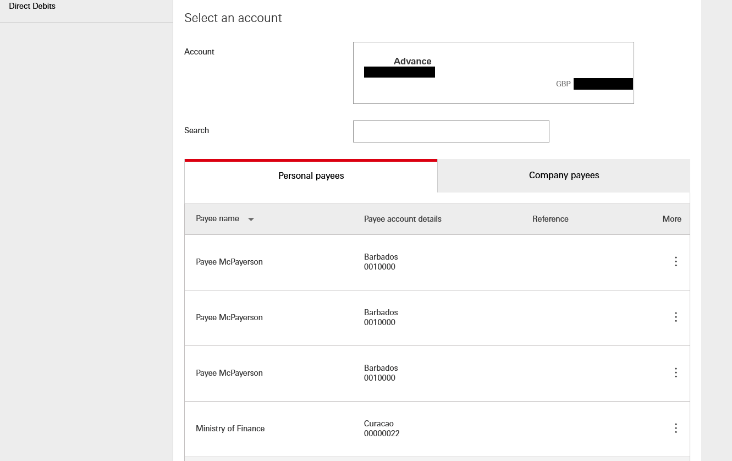
Task: Select the second Payee McPayerson name
Action: [229, 317]
